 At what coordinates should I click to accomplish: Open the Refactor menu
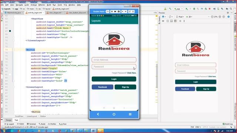(x=42, y=5)
